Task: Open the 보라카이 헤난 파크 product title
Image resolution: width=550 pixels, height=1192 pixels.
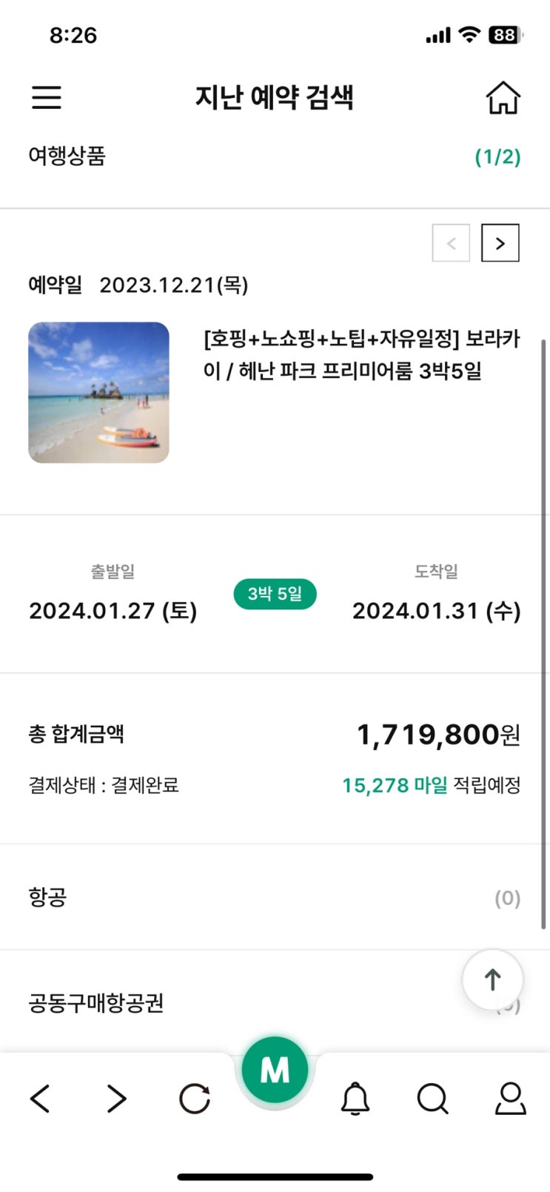Action: click(361, 354)
